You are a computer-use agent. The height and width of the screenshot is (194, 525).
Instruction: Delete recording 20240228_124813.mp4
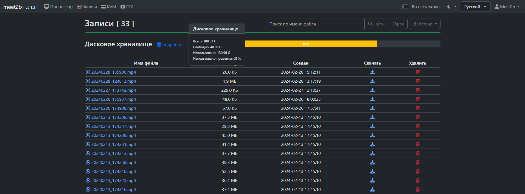(x=417, y=81)
